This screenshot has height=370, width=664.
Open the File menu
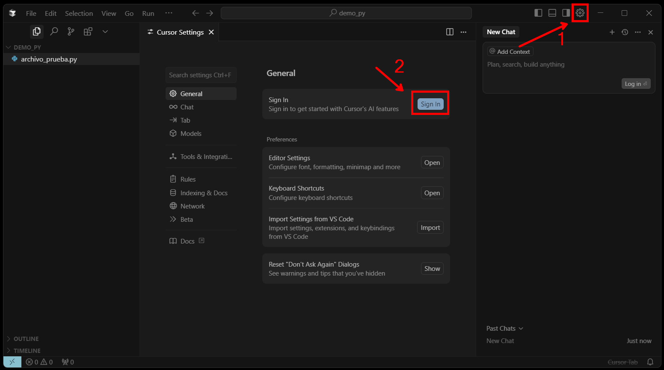(31, 13)
